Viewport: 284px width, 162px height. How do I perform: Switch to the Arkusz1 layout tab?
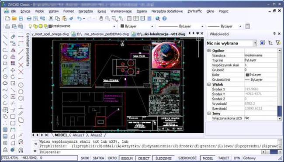click(78, 135)
